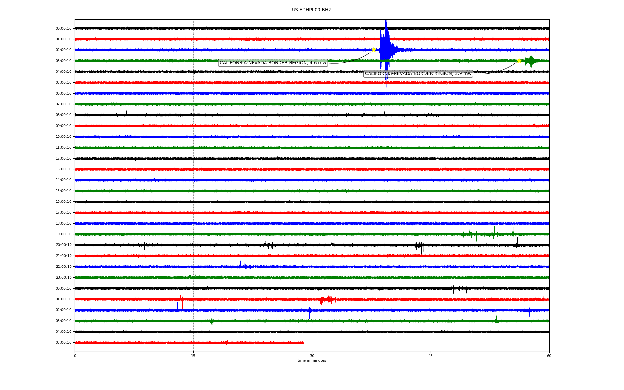The width and height of the screenshot is (624, 390).
Task: Click the x-axis tick label 45
Action: coord(431,356)
